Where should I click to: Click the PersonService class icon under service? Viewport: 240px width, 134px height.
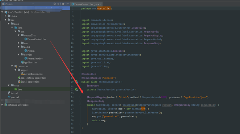26,58
